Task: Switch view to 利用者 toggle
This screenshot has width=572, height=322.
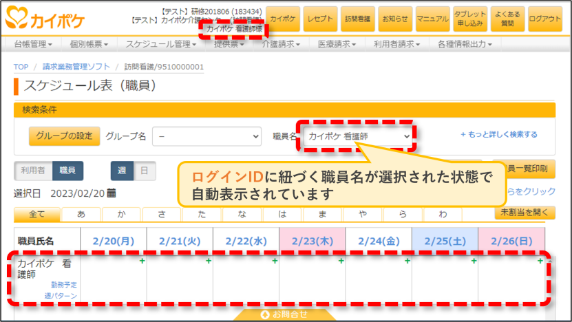Action: (33, 171)
